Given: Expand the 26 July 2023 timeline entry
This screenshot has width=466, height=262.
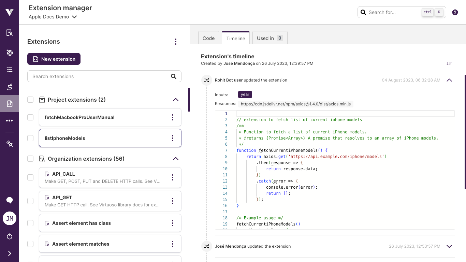Looking at the screenshot, I should pos(449,246).
